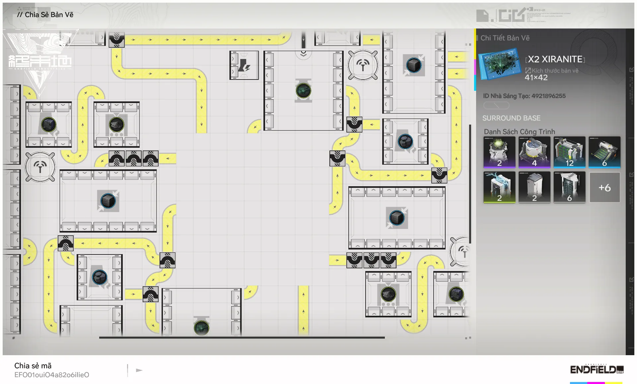This screenshot has height=384, width=637.
Task: Click the white cabinet structure tile with count 2
Action: point(534,187)
